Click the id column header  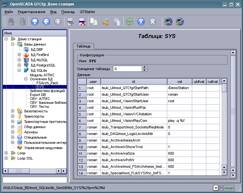coord(134,82)
